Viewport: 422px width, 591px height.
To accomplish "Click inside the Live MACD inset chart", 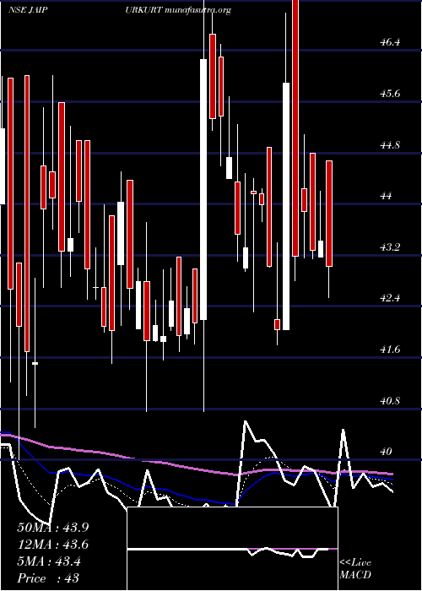I will [232, 549].
